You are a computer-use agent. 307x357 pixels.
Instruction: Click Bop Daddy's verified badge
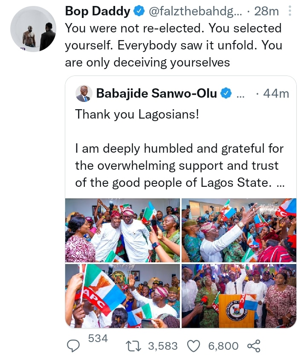pyautogui.click(x=139, y=12)
